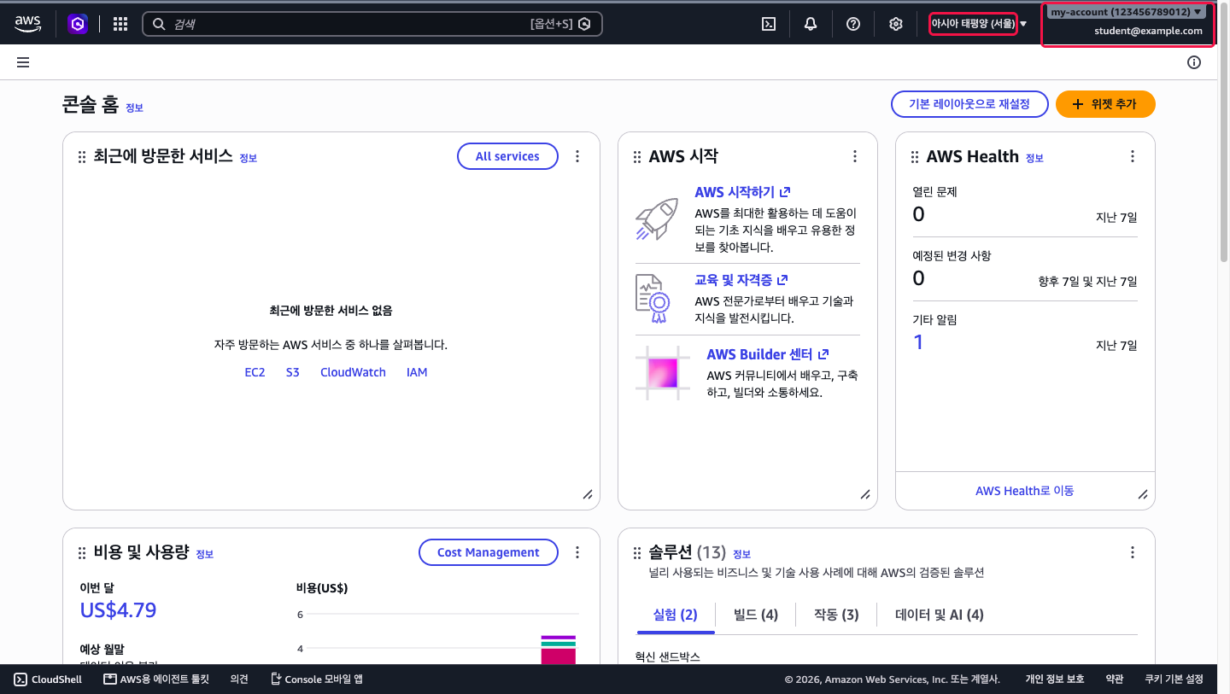Open CloudShell from the footer bar

[48, 679]
